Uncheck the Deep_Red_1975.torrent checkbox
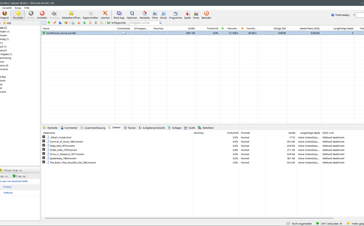The width and height of the screenshot is (364, 226). [44, 145]
